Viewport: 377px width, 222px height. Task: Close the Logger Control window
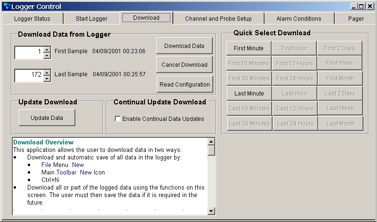point(370,7)
